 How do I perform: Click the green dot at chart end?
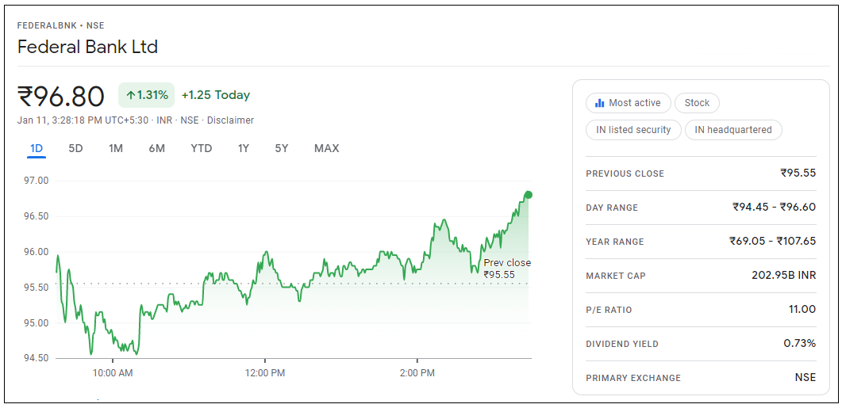coord(529,195)
